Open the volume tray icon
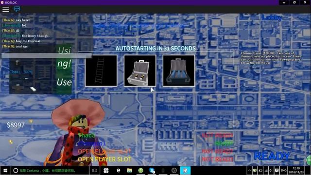This screenshot has width=311, height=175. (x=271, y=171)
